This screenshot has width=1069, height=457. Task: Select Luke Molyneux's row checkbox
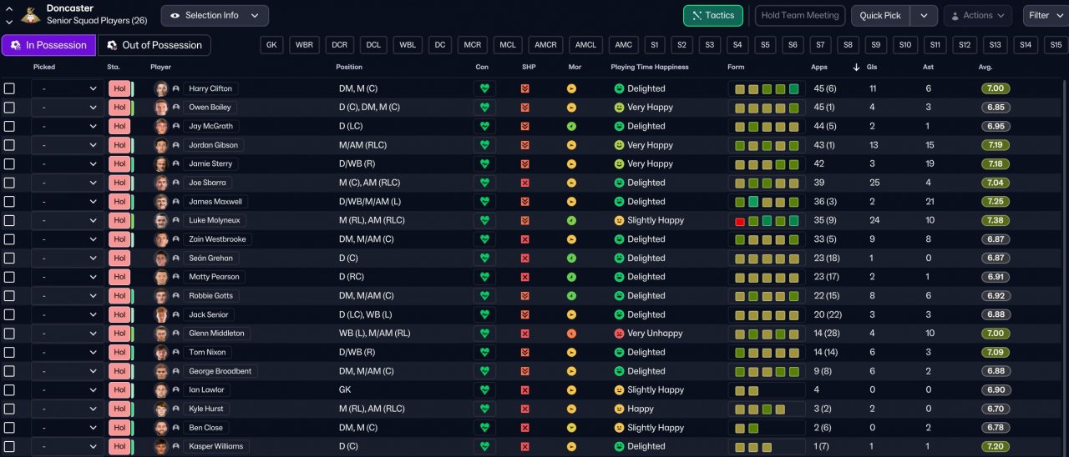9,220
